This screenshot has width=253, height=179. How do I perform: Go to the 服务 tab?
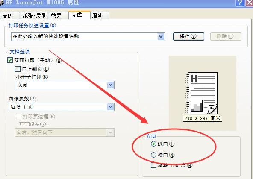pos(100,15)
